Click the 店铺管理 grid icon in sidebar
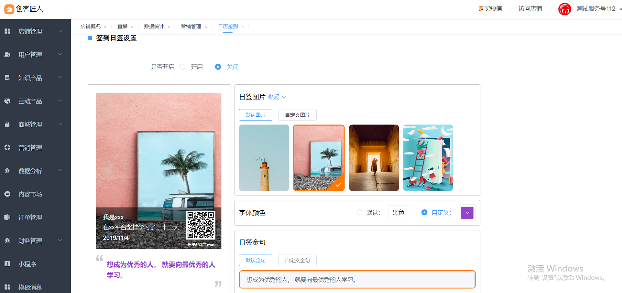622x293 pixels. pos(7,31)
